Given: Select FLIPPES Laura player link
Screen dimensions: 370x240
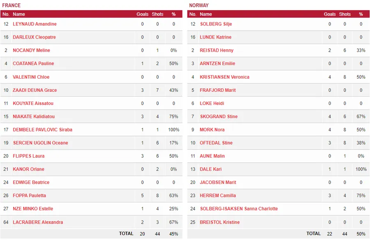Looking at the screenshot, I should coord(28,156).
